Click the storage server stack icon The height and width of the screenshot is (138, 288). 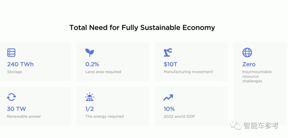[11, 53]
